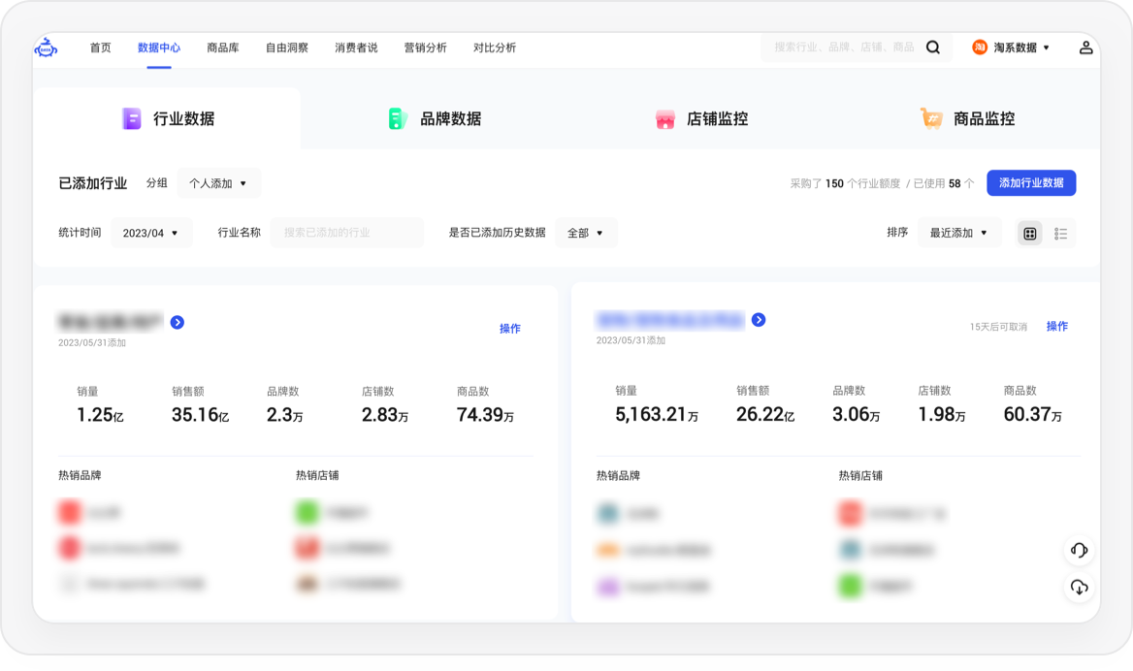Click 操作 link on the first card
This screenshot has height=671, width=1133.
click(509, 329)
